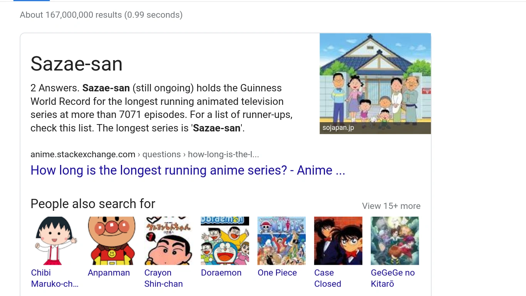Click the sojapan.jp image source caption
Viewport: 526px width, 296px height.
click(x=338, y=128)
